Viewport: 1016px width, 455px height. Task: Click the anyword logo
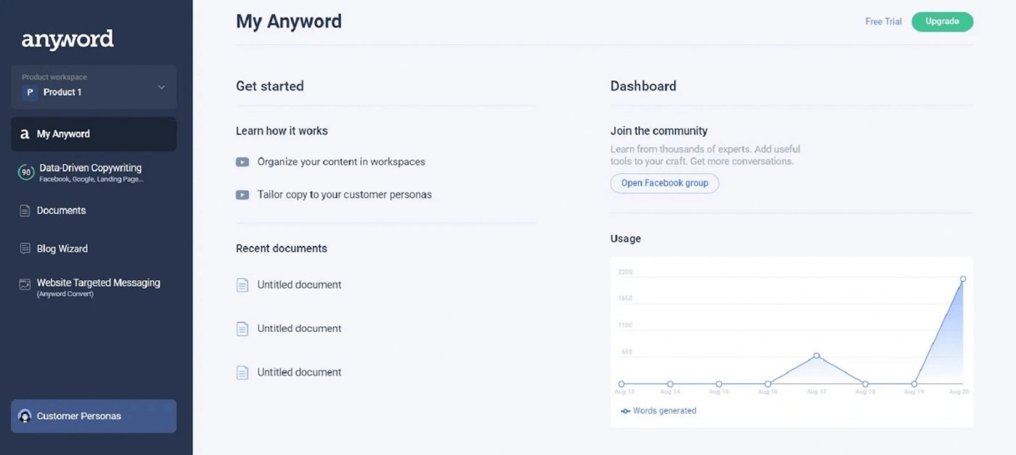pyautogui.click(x=67, y=39)
